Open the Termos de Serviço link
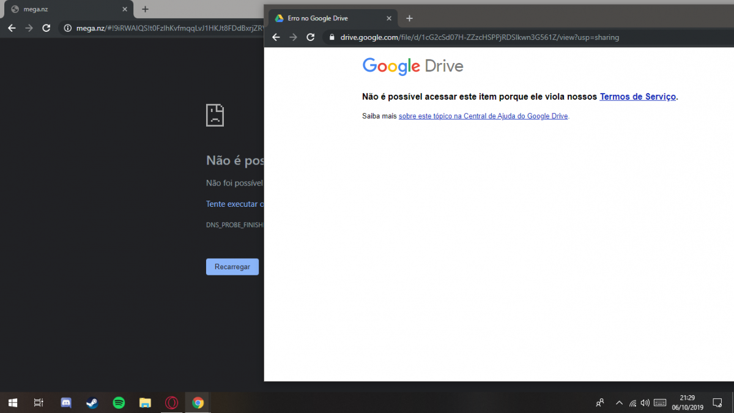 point(638,97)
